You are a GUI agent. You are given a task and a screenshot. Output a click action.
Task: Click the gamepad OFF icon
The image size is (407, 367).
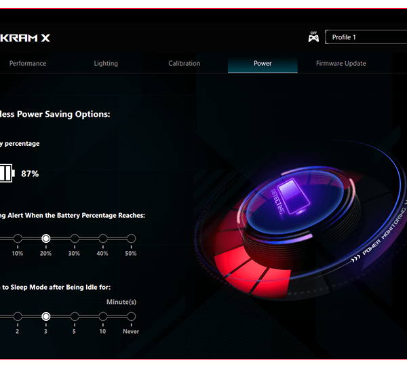313,37
